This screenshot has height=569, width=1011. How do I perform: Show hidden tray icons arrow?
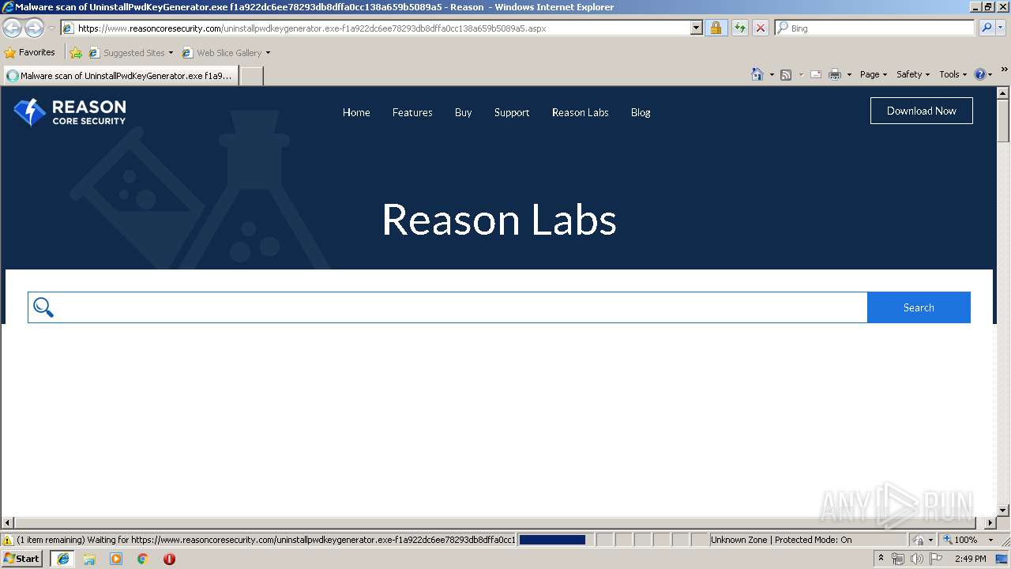(881, 559)
